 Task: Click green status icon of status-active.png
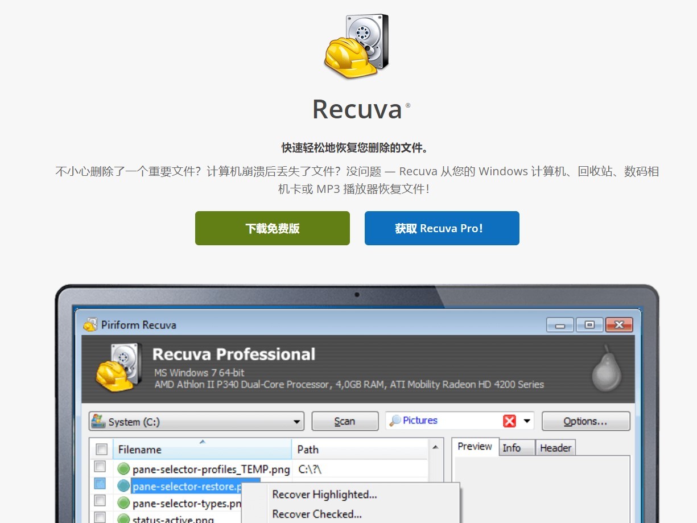pos(123,518)
